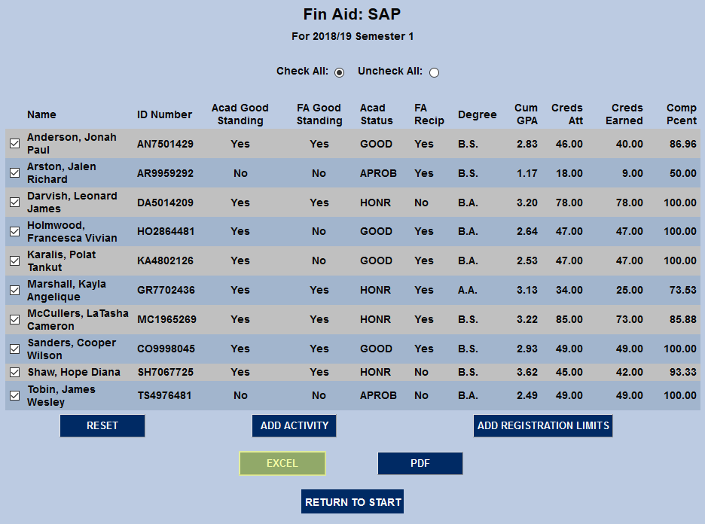
Task: Uncheck Anderson, Jonah Paul's row
Action: [14, 143]
